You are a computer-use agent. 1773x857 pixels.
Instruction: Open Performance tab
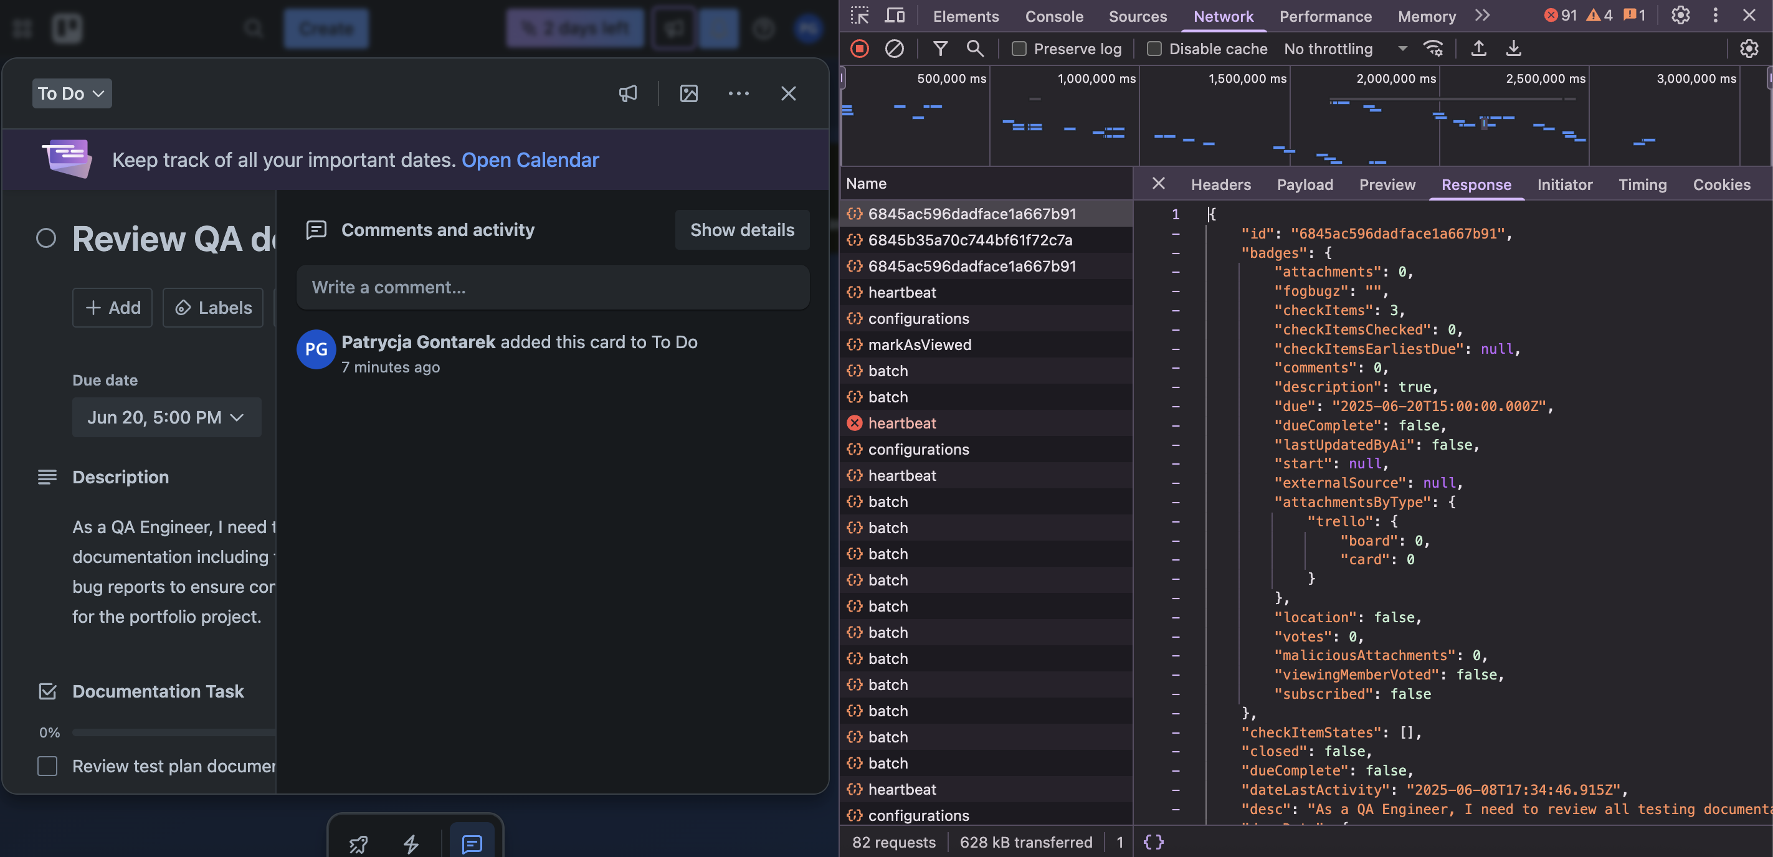(x=1325, y=16)
